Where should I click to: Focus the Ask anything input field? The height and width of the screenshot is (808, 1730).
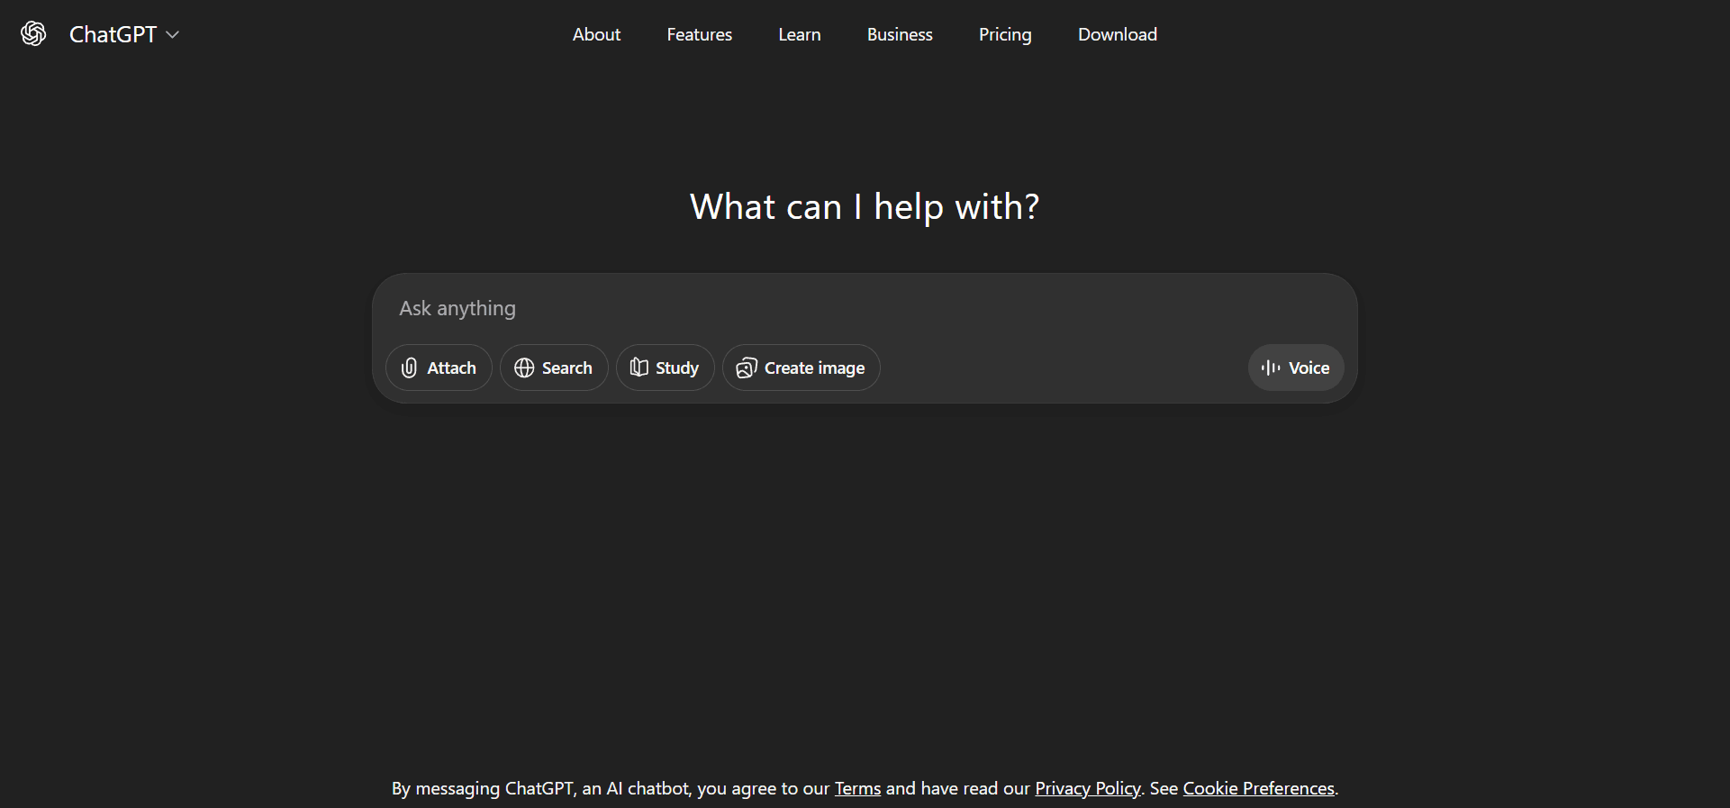[811, 308]
